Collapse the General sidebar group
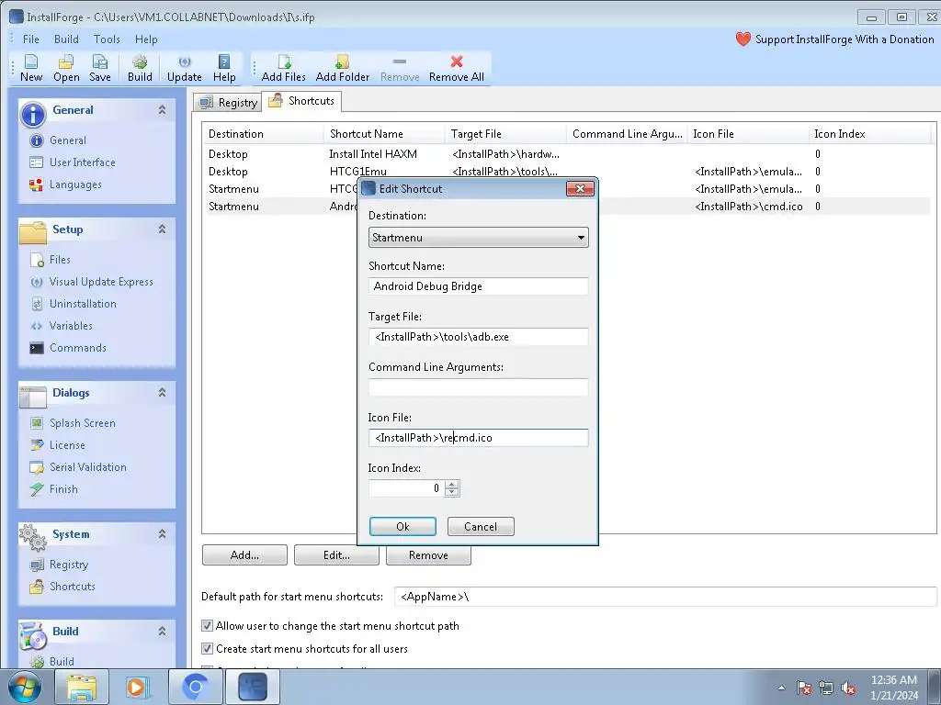 tap(162, 110)
